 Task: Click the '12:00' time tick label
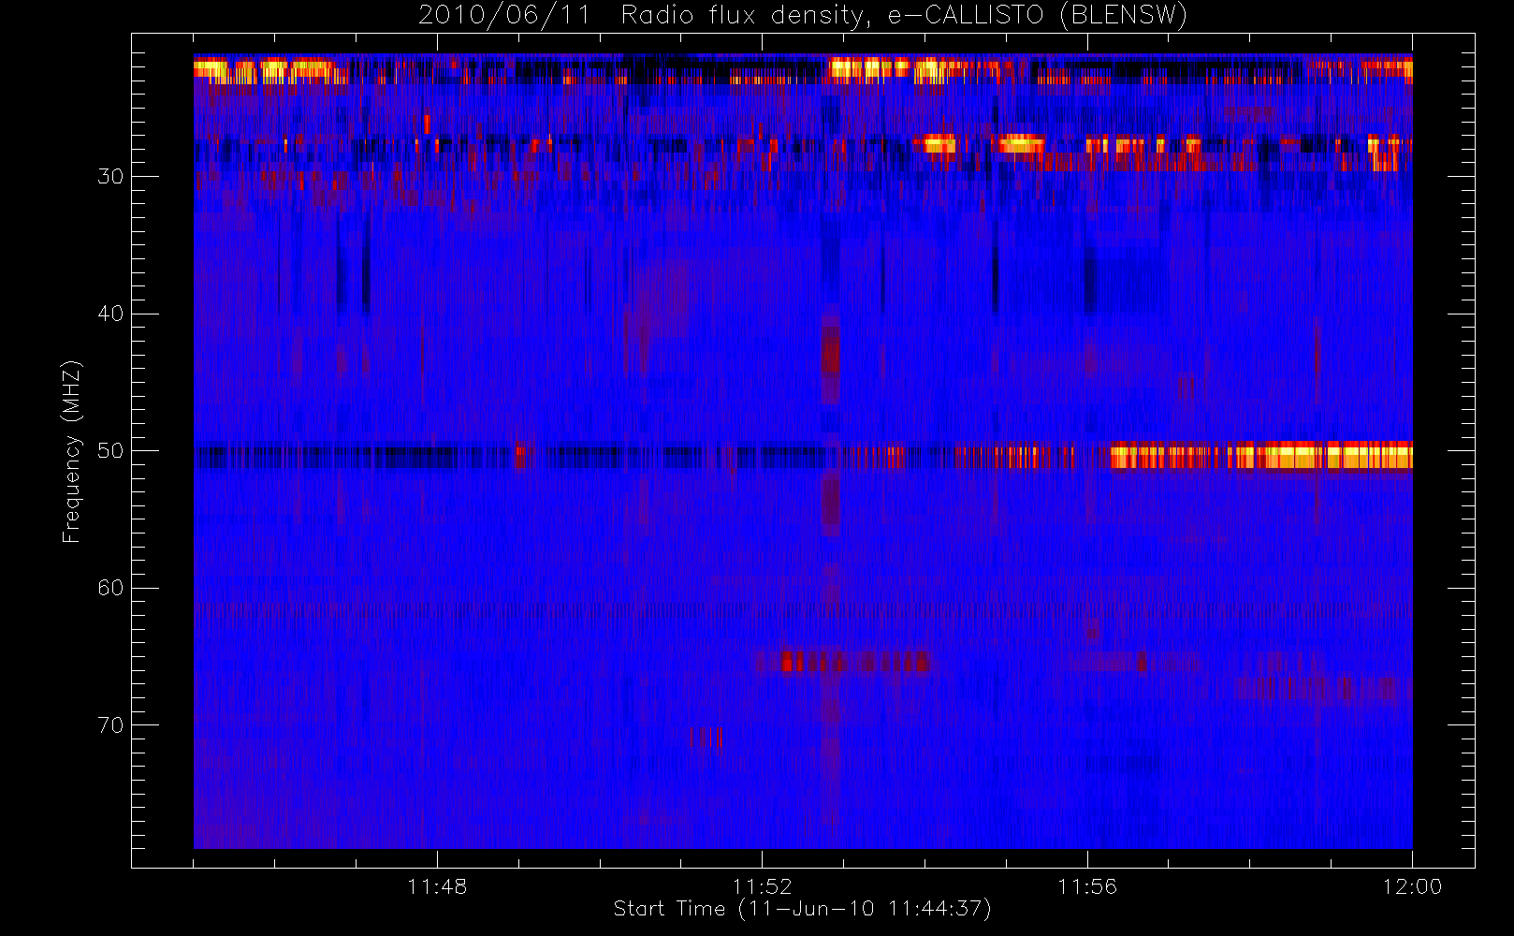point(1412,886)
